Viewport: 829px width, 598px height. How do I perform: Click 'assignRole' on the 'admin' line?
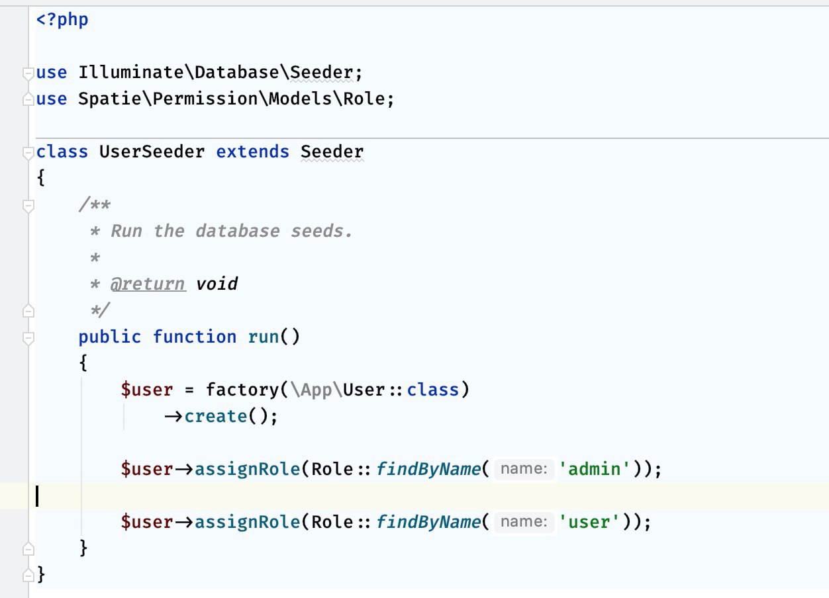point(248,469)
